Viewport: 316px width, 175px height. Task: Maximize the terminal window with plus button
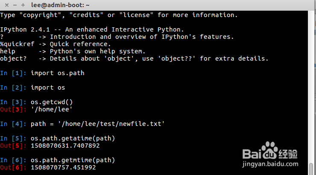click(22, 5)
